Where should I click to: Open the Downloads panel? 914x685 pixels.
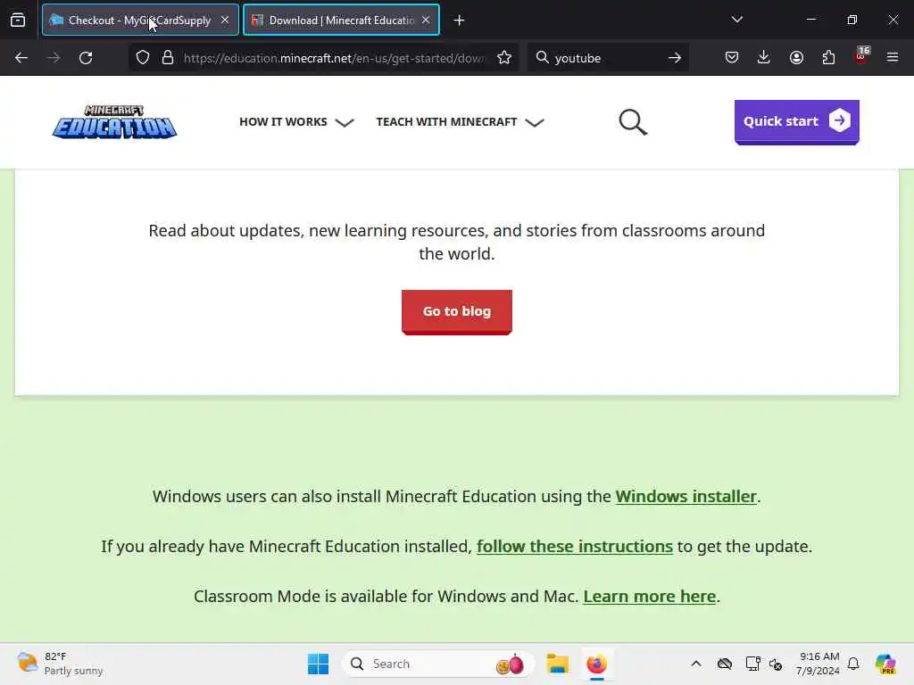[764, 58]
